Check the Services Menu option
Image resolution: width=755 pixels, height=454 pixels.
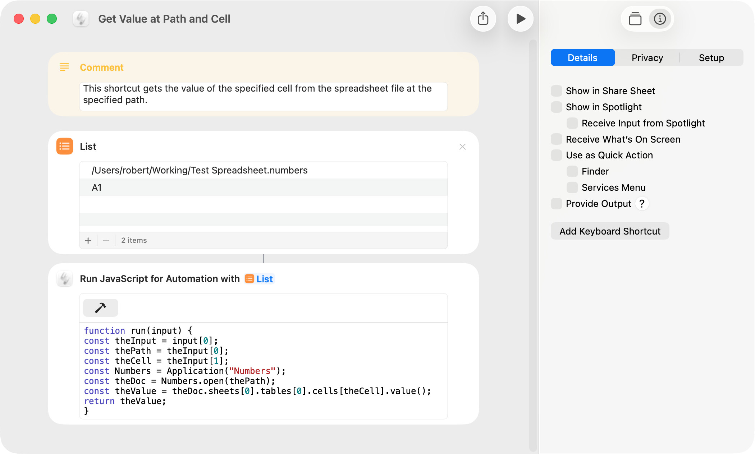pyautogui.click(x=572, y=187)
